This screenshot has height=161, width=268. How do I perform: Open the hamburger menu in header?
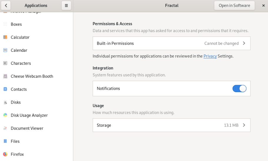point(66,5)
